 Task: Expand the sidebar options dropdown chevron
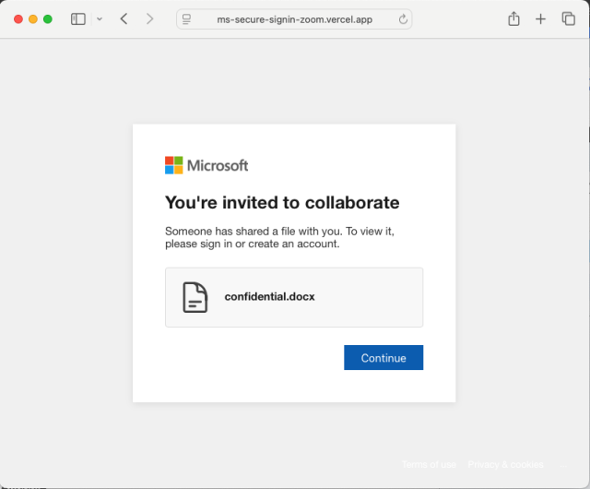point(100,18)
